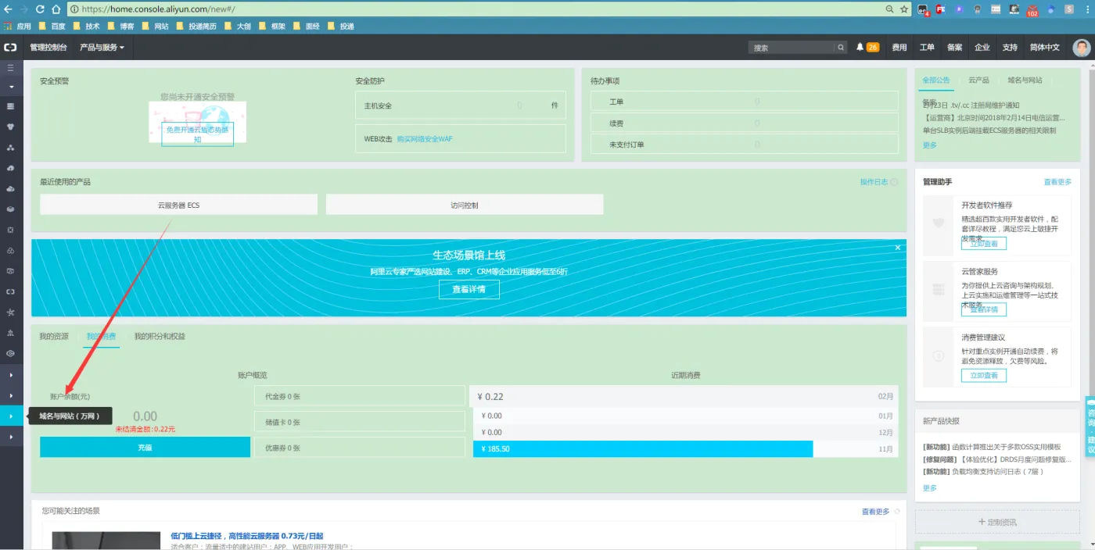The image size is (1095, 550).
Task: Select the 全部公告 announcements tab
Action: [936, 80]
